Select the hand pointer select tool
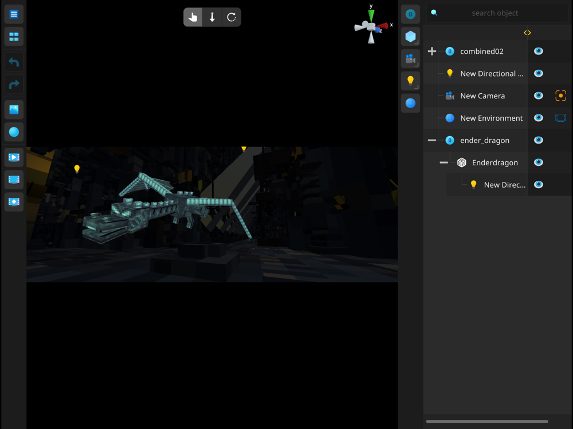The width and height of the screenshot is (573, 429). [x=193, y=17]
